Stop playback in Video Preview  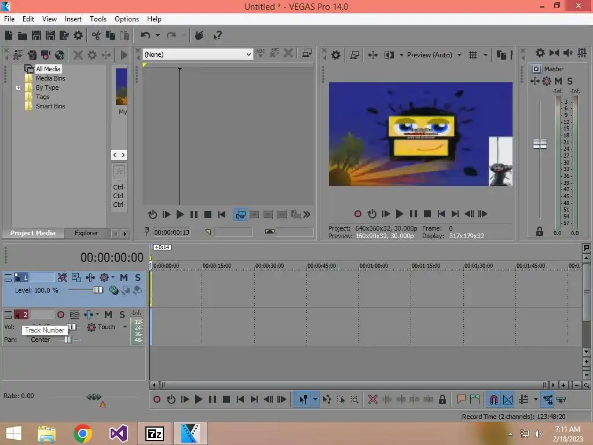[x=427, y=214]
